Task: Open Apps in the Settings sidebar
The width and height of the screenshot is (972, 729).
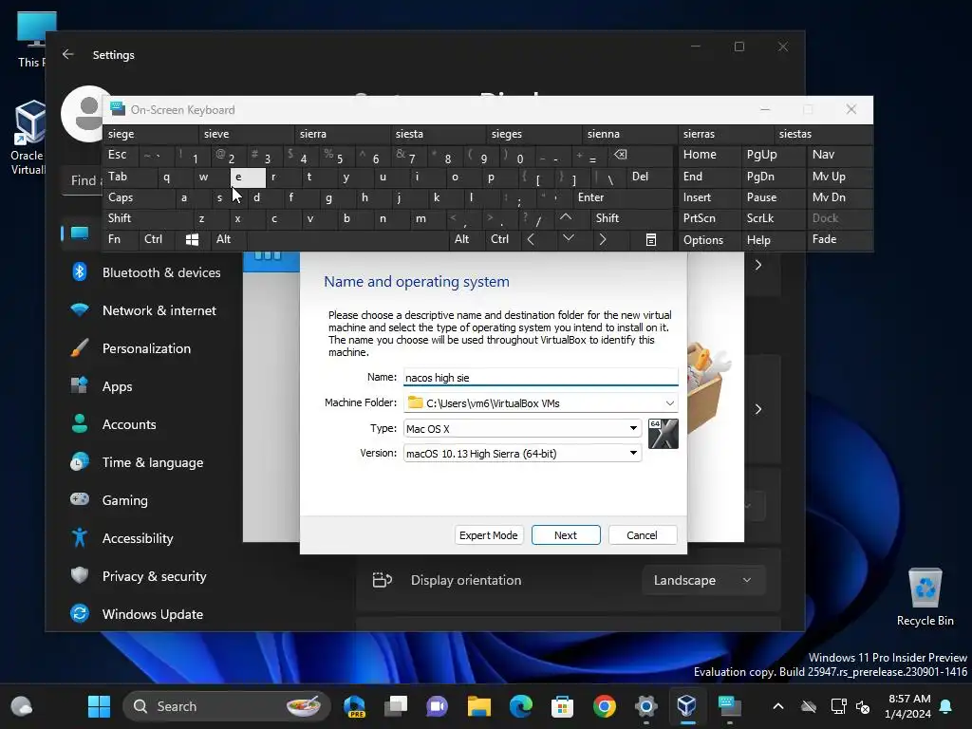Action: pos(117,386)
